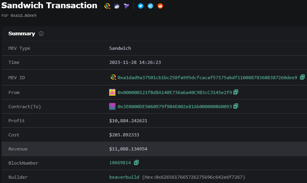Share on Twitter via bird icon
Image resolution: width=307 pixels, height=183 pixels.
point(141,6)
